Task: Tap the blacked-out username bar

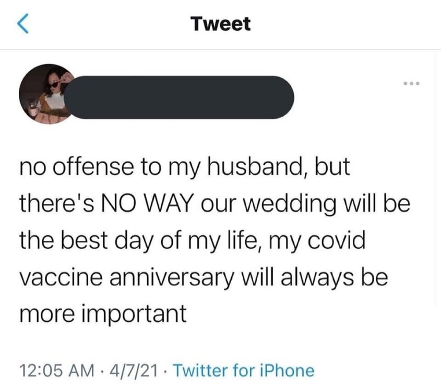Action: coord(179,97)
